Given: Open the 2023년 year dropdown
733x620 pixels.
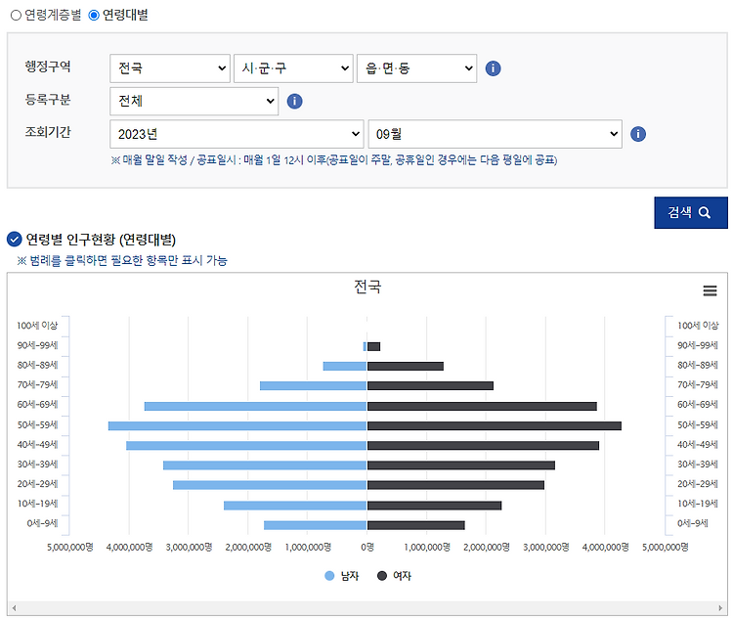Looking at the screenshot, I should (237, 134).
